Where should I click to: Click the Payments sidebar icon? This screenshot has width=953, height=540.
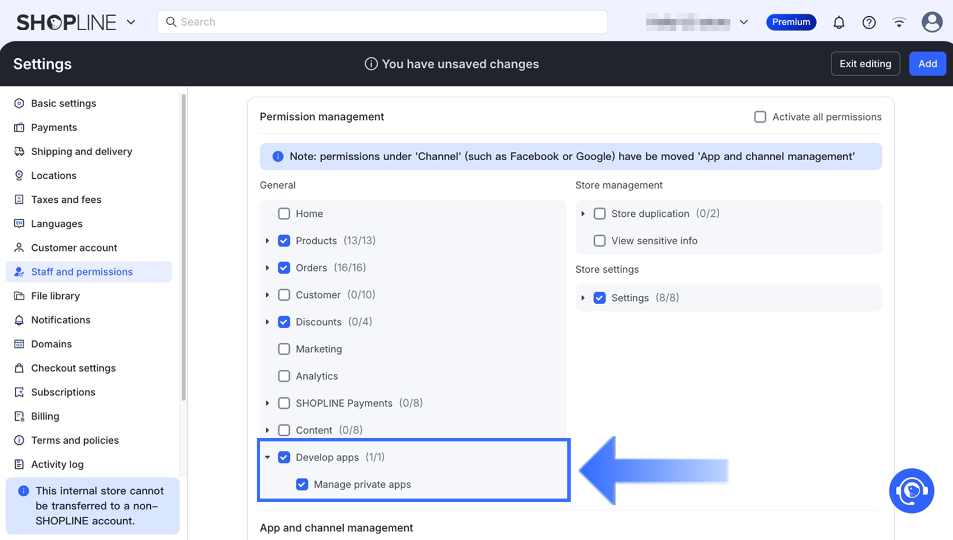click(x=19, y=127)
